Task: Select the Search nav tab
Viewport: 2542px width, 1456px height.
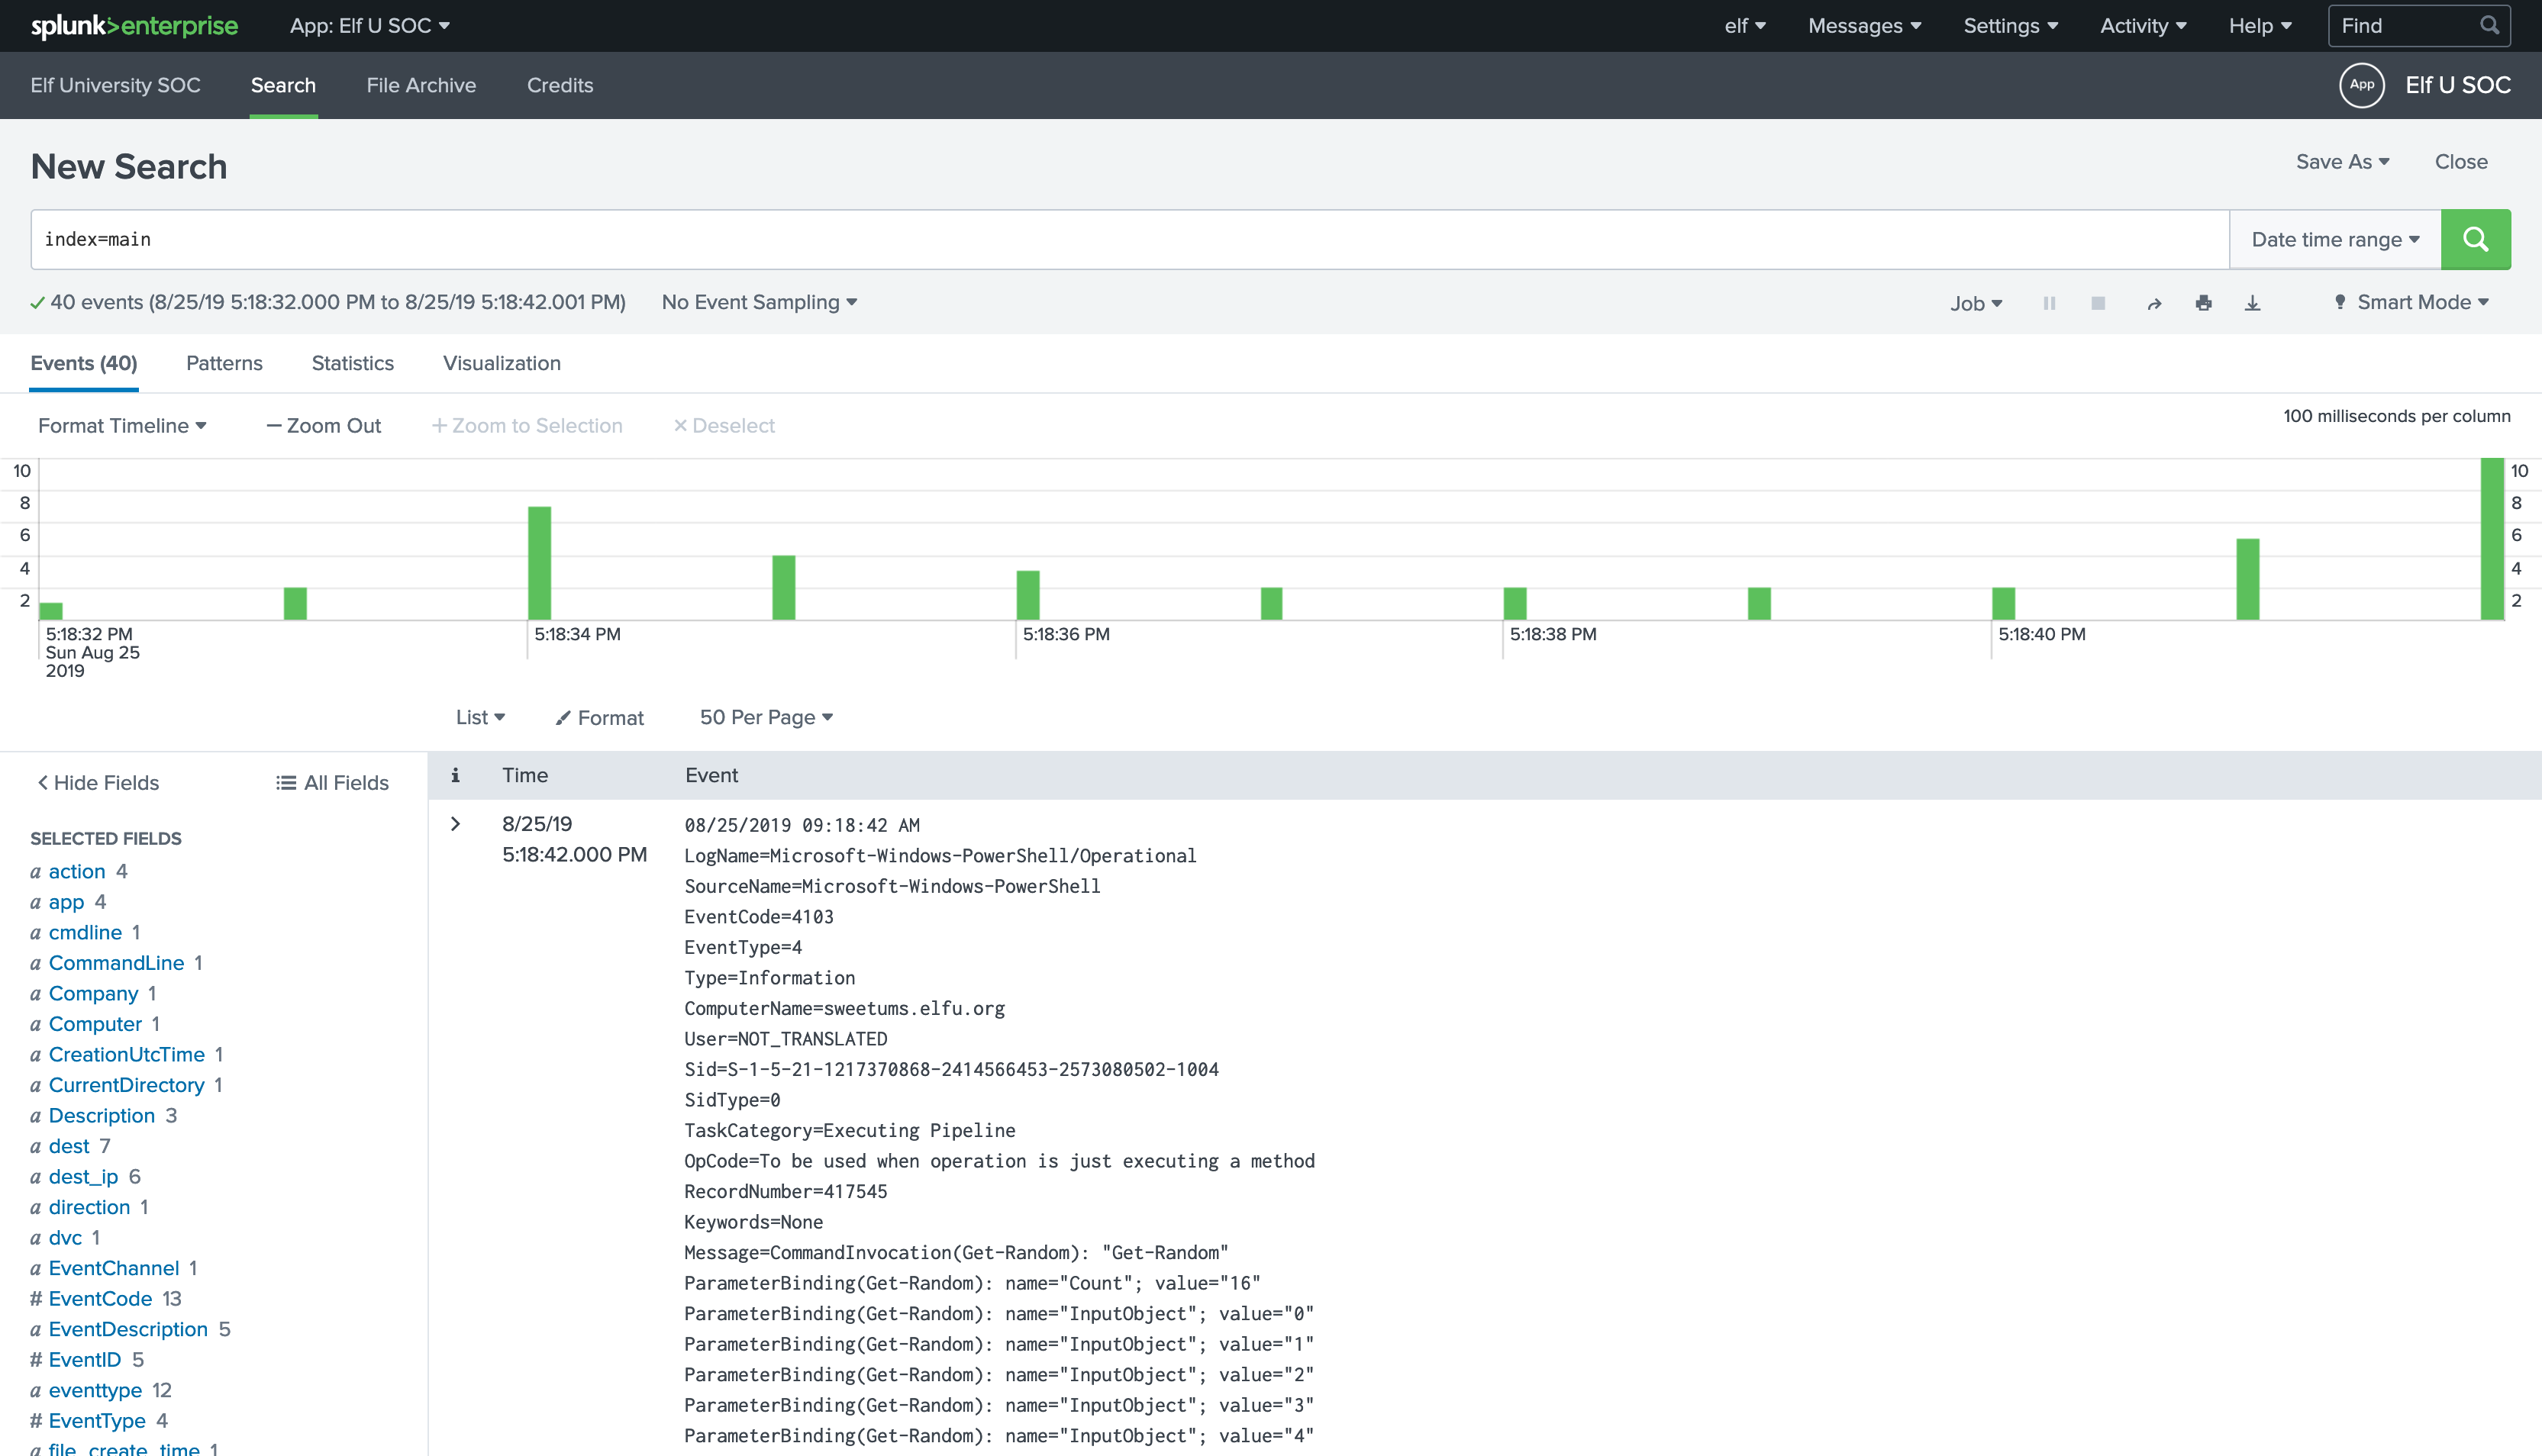Action: [283, 85]
